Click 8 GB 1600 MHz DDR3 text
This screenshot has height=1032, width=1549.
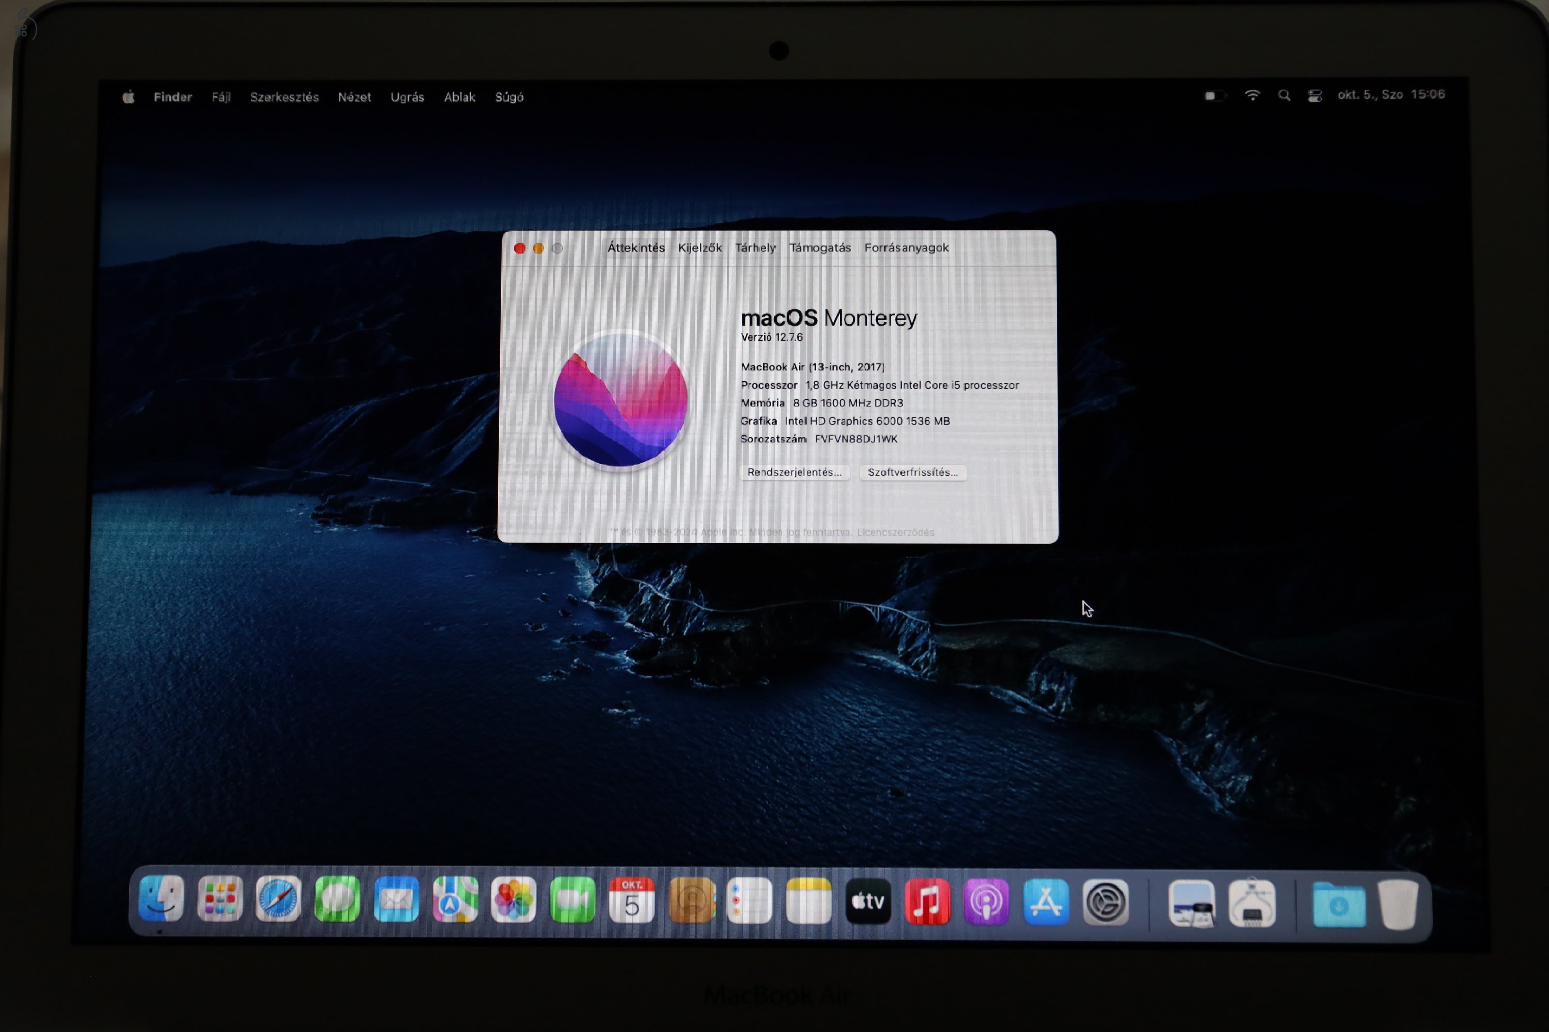[x=848, y=403]
